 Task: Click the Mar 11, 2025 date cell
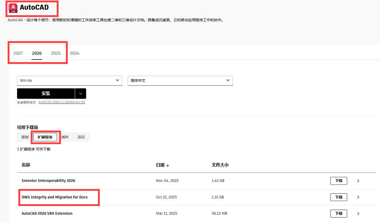click(x=166, y=213)
